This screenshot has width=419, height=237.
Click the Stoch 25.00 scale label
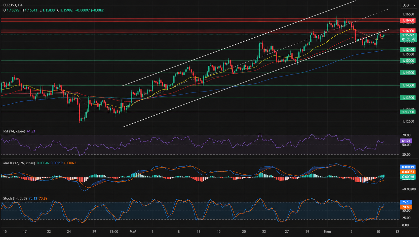(x=406, y=218)
